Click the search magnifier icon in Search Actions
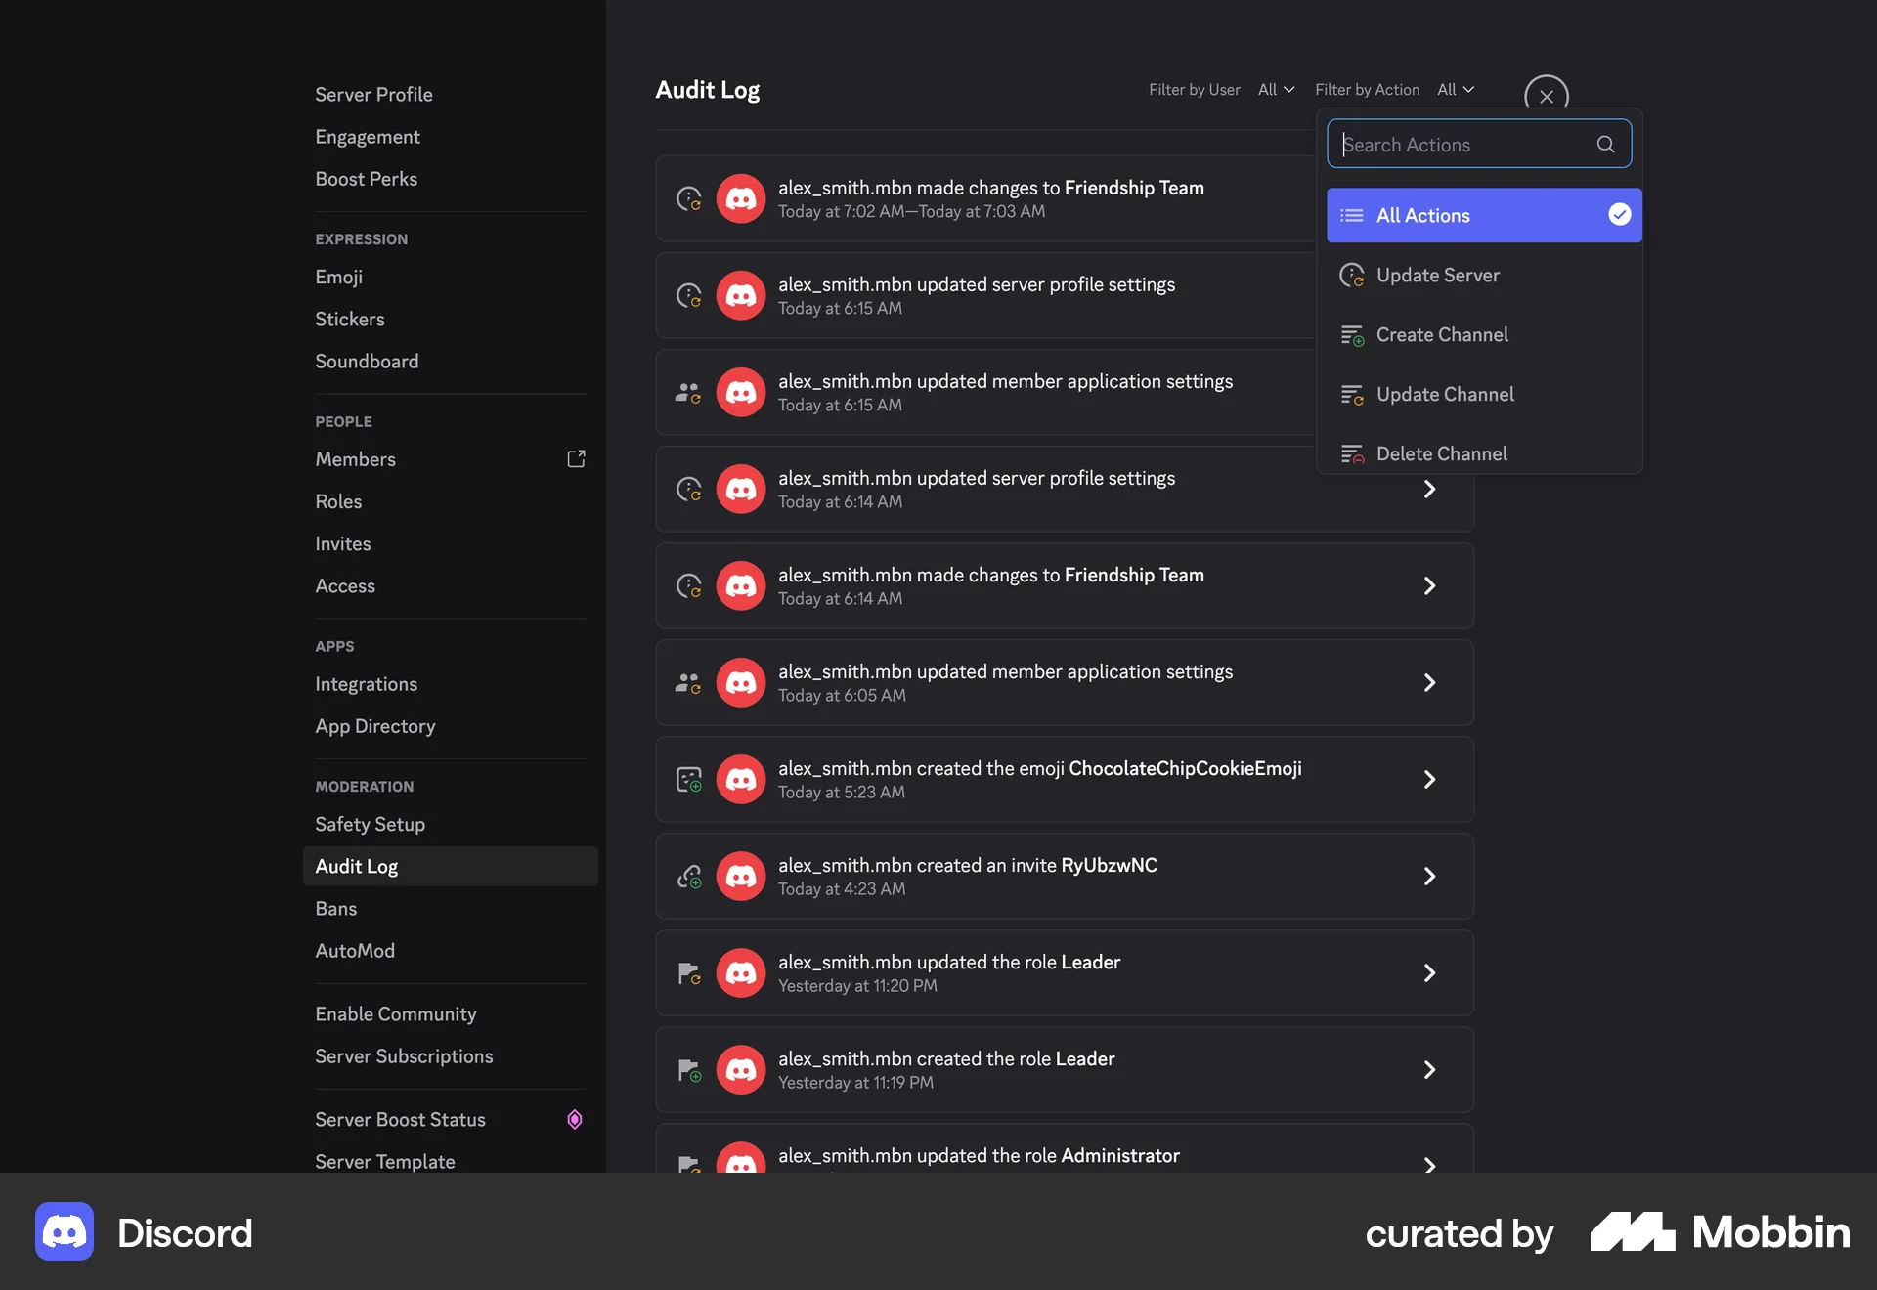The width and height of the screenshot is (1877, 1290). click(1604, 144)
